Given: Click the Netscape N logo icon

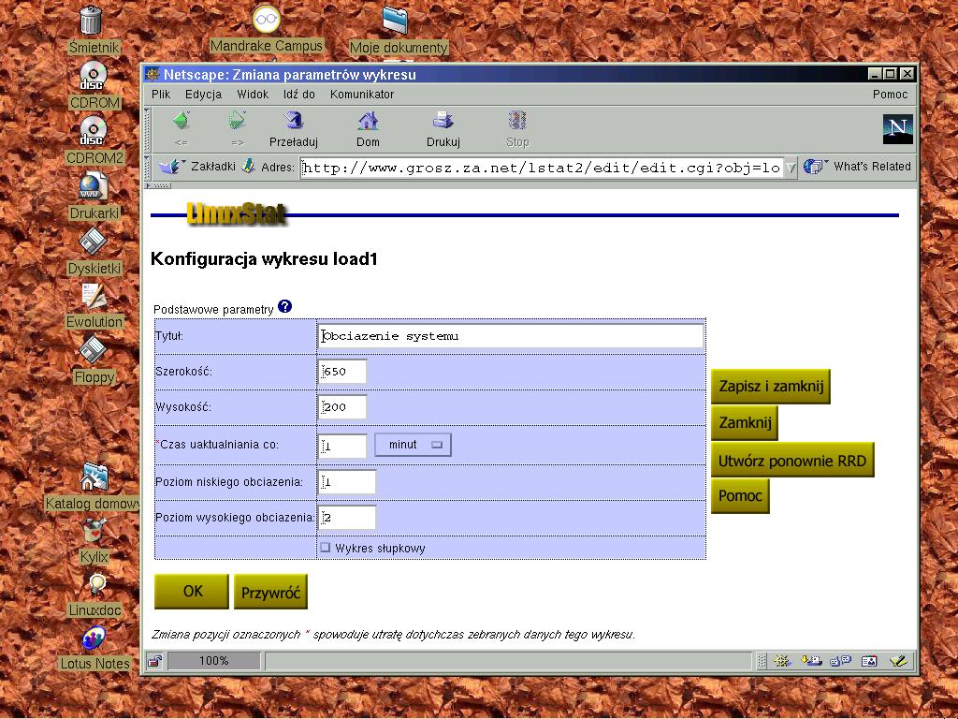Looking at the screenshot, I should pyautogui.click(x=897, y=129).
